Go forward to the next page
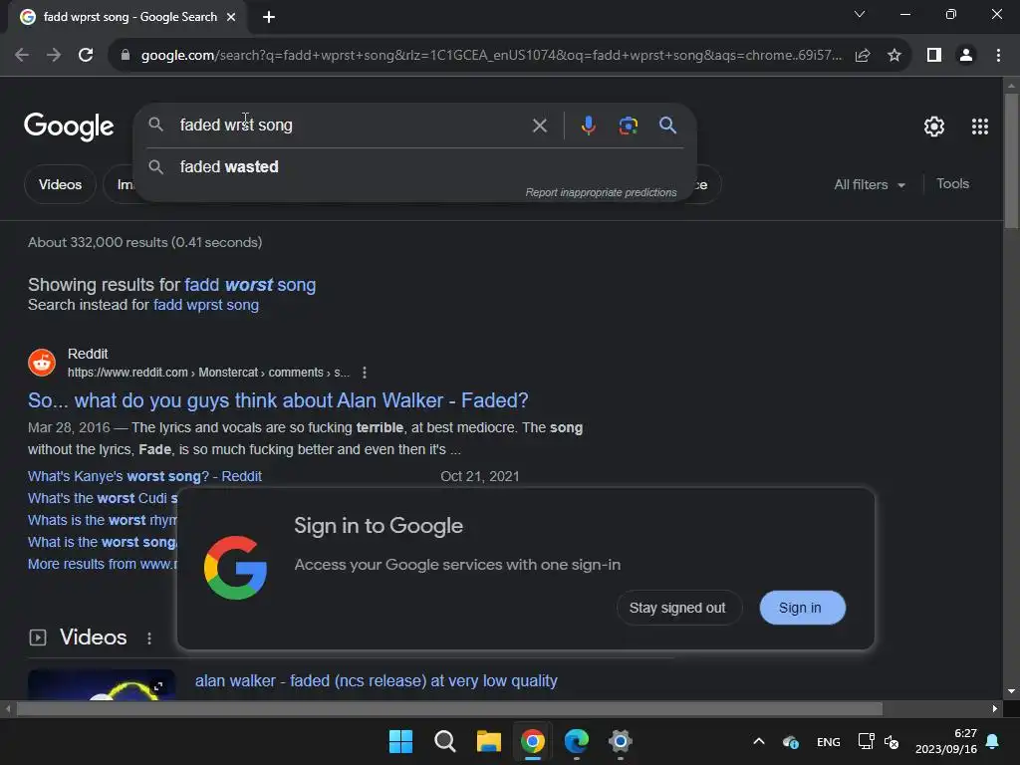The height and width of the screenshot is (765, 1020). 54,56
